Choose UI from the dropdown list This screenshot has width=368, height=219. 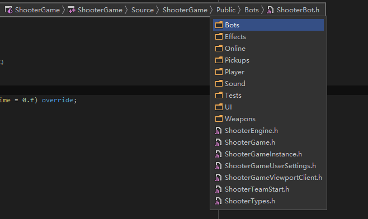coord(268,107)
